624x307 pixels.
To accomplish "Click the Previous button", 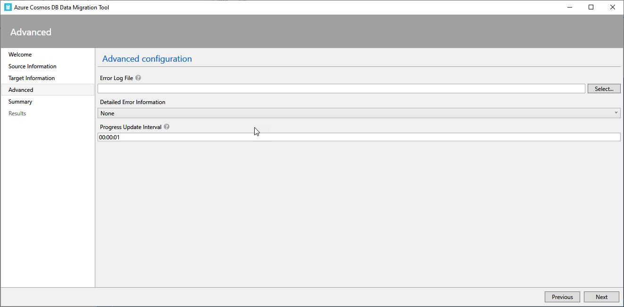I will [562, 297].
